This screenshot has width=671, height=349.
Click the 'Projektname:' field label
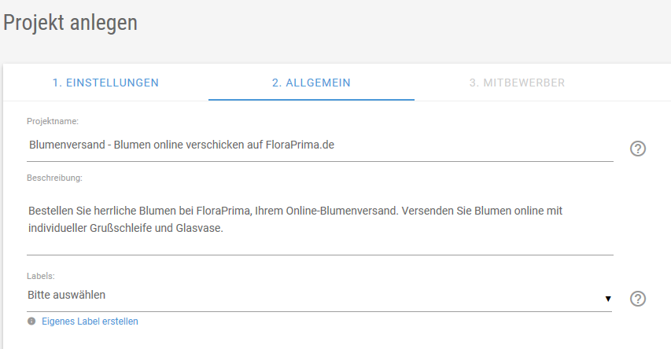(x=53, y=121)
